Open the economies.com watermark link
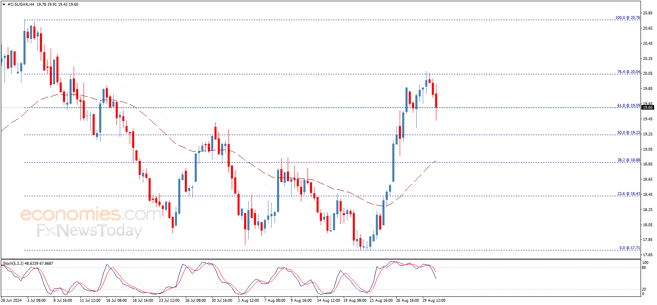 (91, 214)
